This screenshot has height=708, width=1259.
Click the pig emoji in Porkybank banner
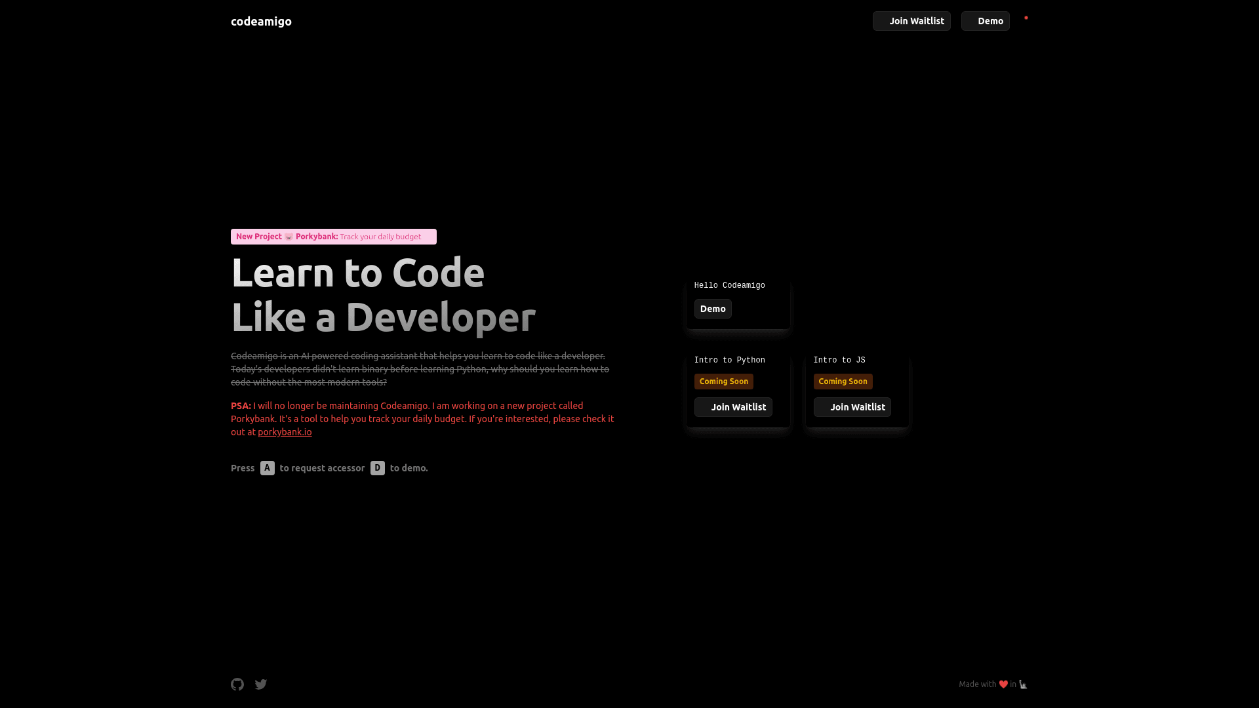(289, 237)
